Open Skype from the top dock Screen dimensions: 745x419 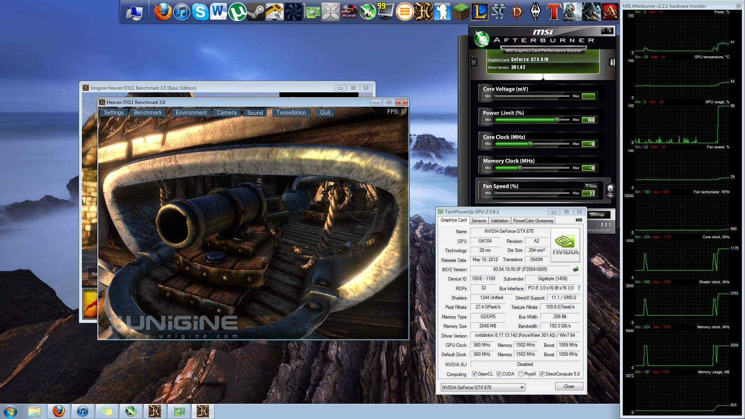coord(200,12)
